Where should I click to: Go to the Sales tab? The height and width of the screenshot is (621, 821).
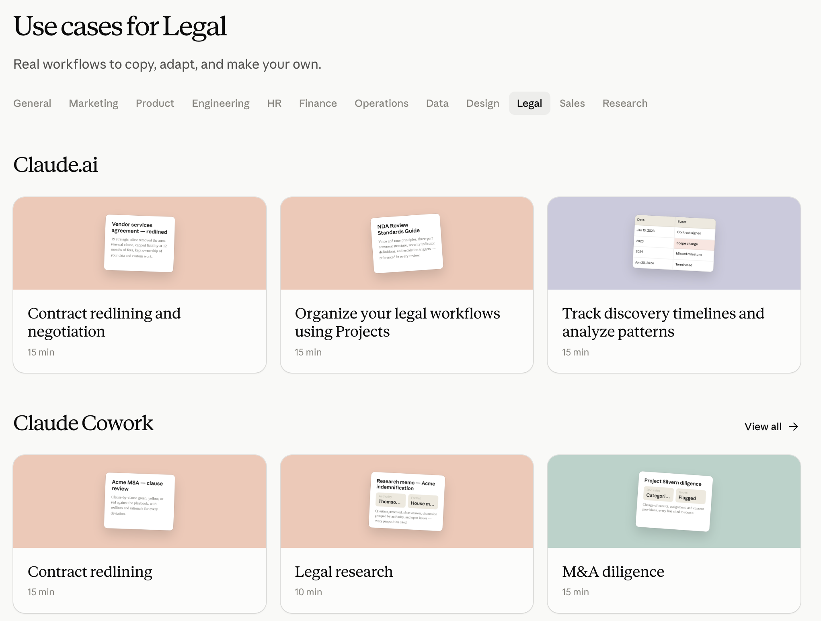[572, 103]
